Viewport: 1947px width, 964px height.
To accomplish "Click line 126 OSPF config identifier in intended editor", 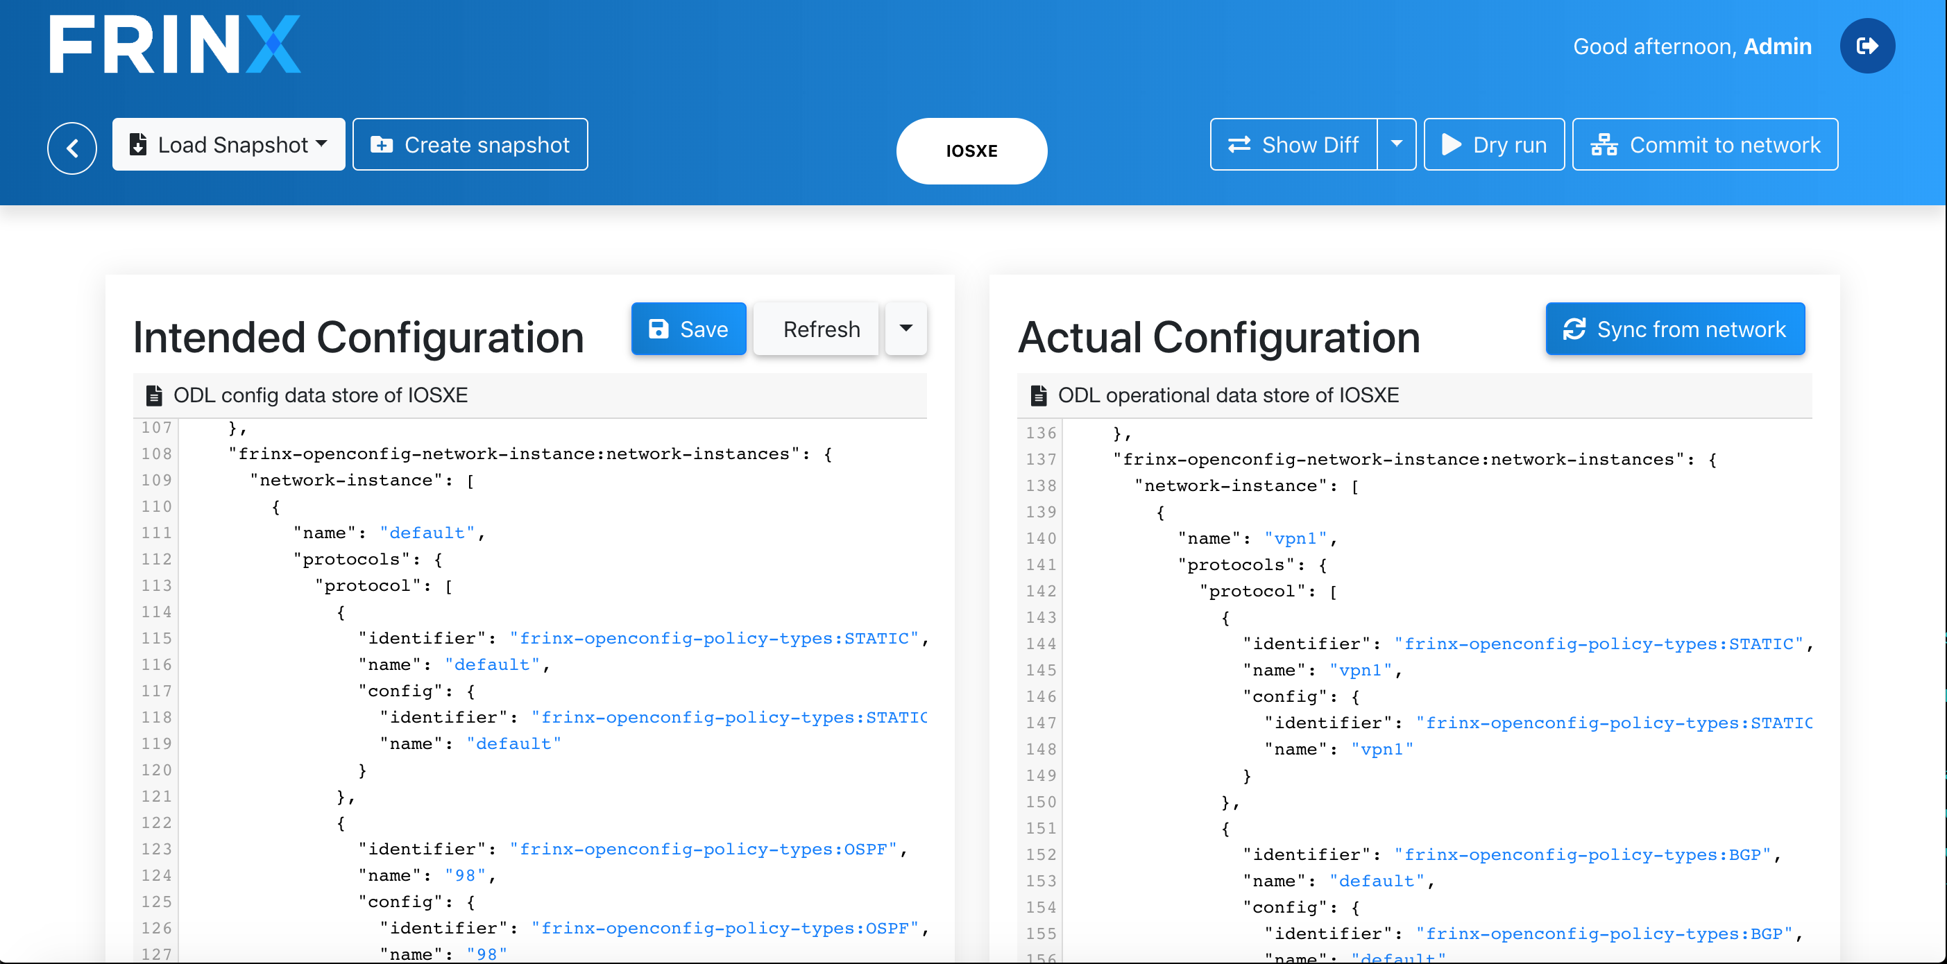I will point(654,929).
